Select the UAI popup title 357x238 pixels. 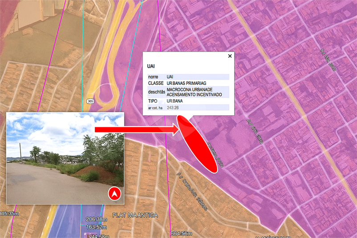tap(151, 66)
